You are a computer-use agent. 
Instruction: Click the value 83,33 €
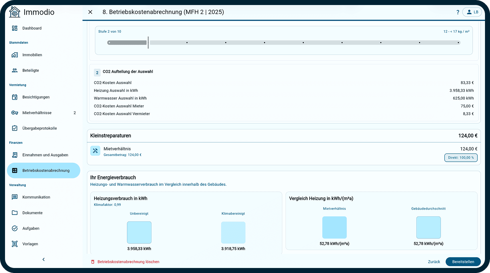(467, 83)
